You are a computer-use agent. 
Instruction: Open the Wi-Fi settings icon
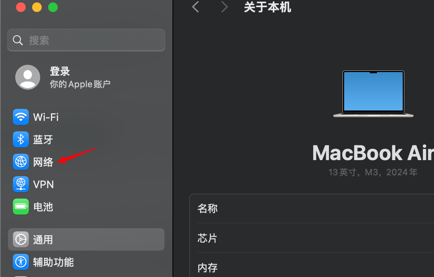[21, 117]
